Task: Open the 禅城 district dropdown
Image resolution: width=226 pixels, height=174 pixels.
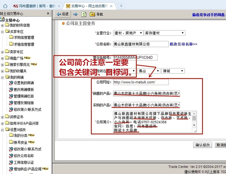Action: [173, 71]
